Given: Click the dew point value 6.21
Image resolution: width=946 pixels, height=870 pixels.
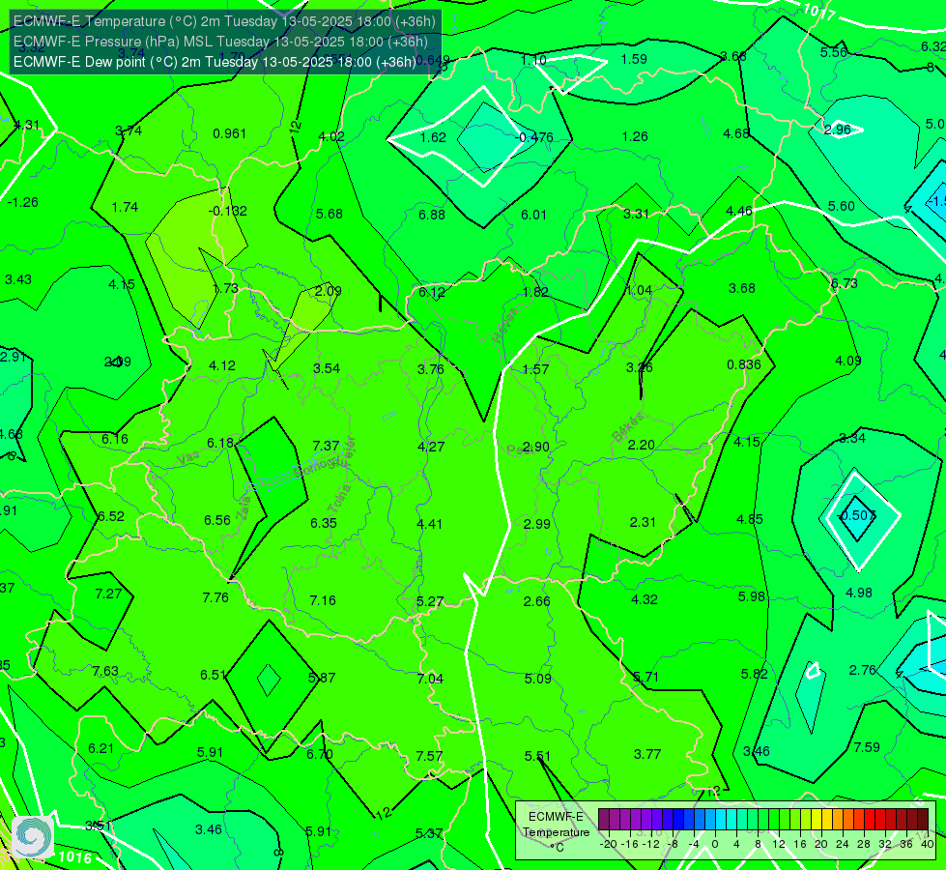Looking at the screenshot, I should tap(100, 748).
